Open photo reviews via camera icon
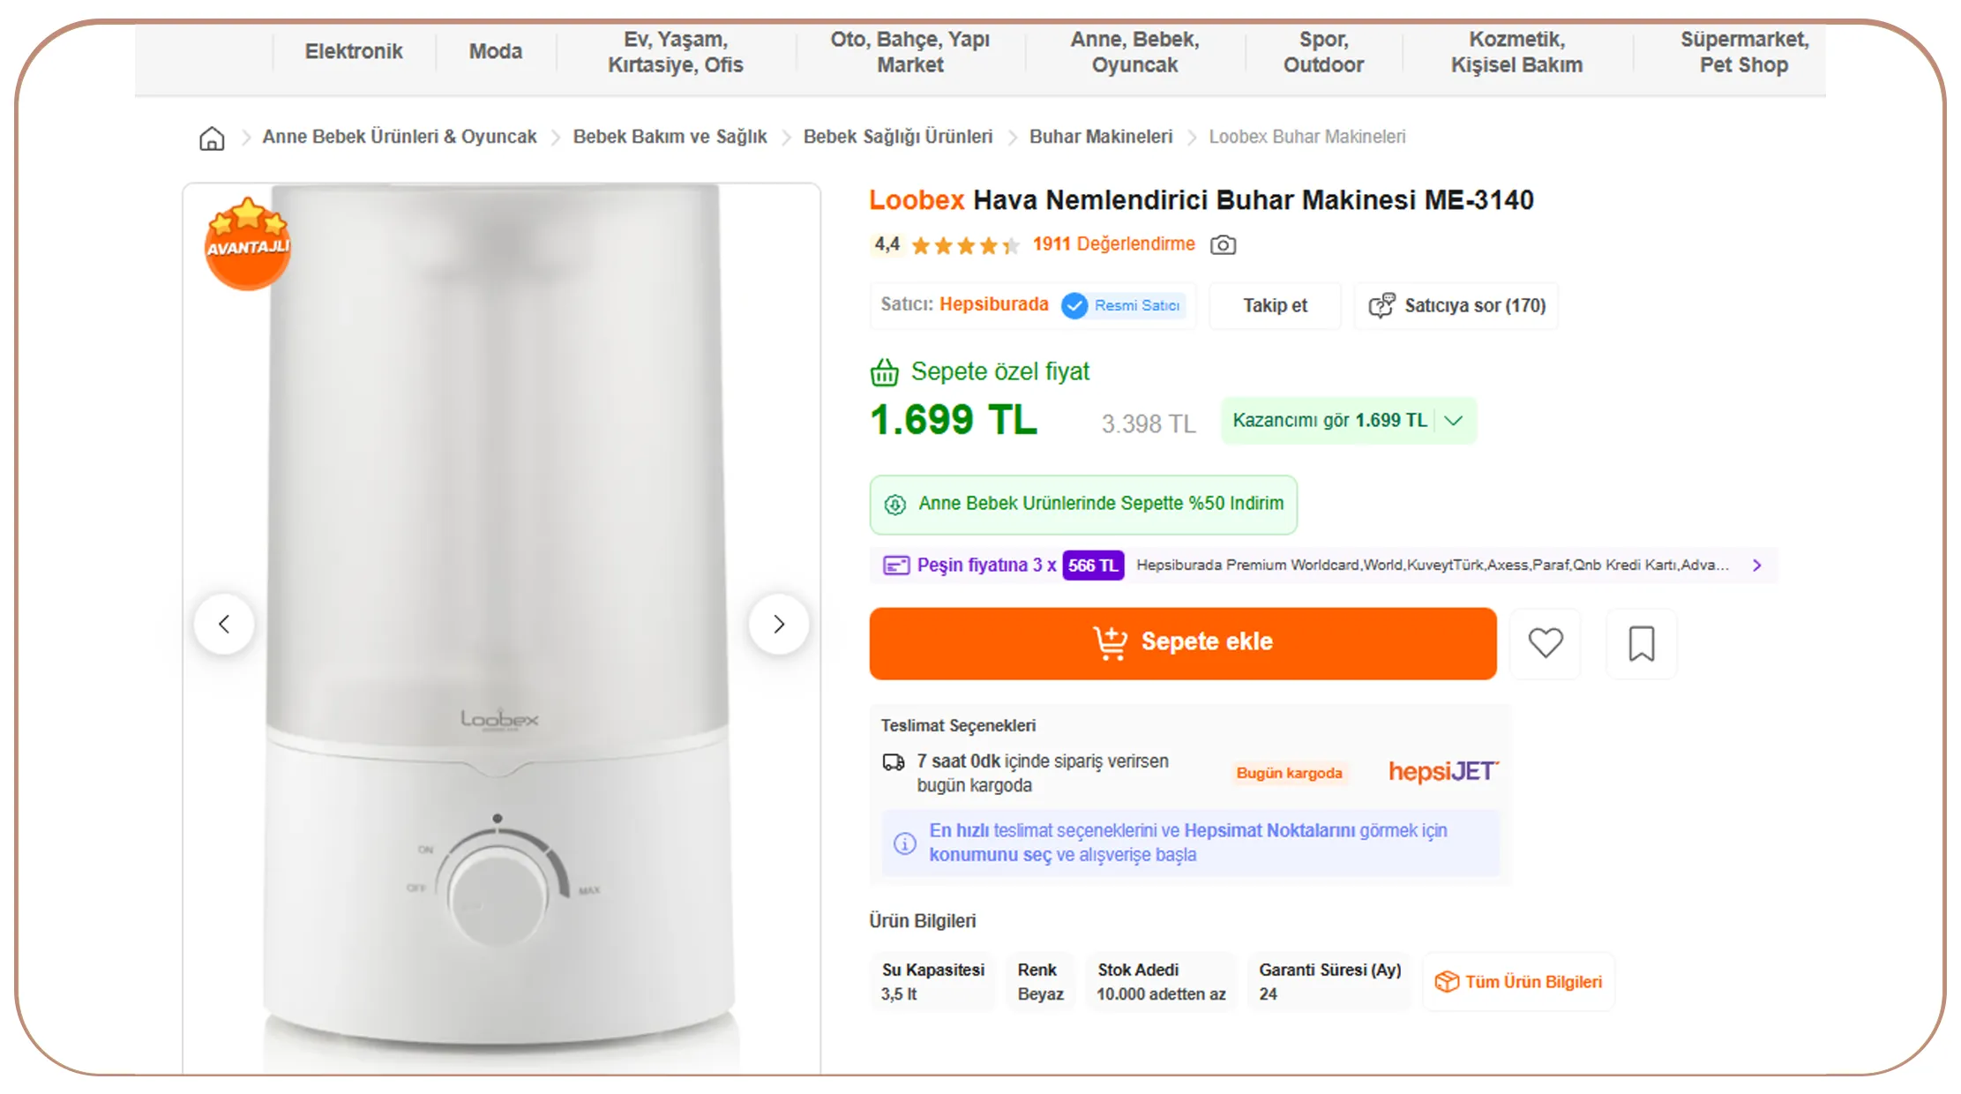The height and width of the screenshot is (1094, 1961). click(x=1223, y=244)
